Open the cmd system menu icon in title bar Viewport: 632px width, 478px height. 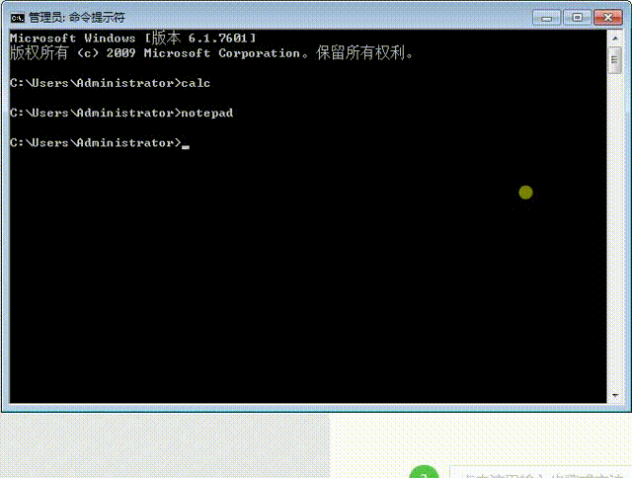click(x=18, y=18)
